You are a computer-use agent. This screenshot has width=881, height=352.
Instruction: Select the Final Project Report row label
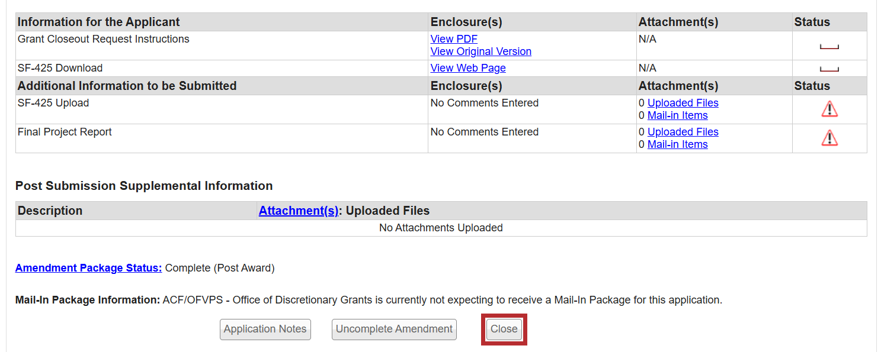[65, 132]
